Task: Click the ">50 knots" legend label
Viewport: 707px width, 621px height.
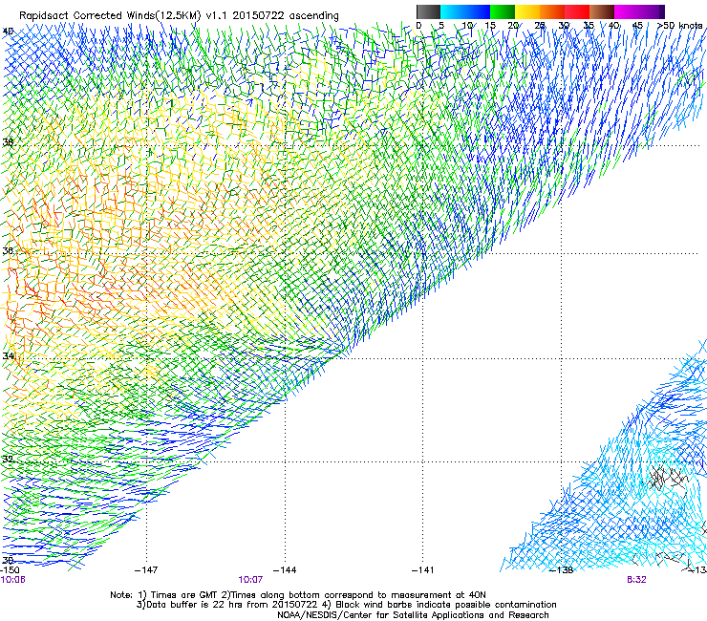Action: (679, 26)
